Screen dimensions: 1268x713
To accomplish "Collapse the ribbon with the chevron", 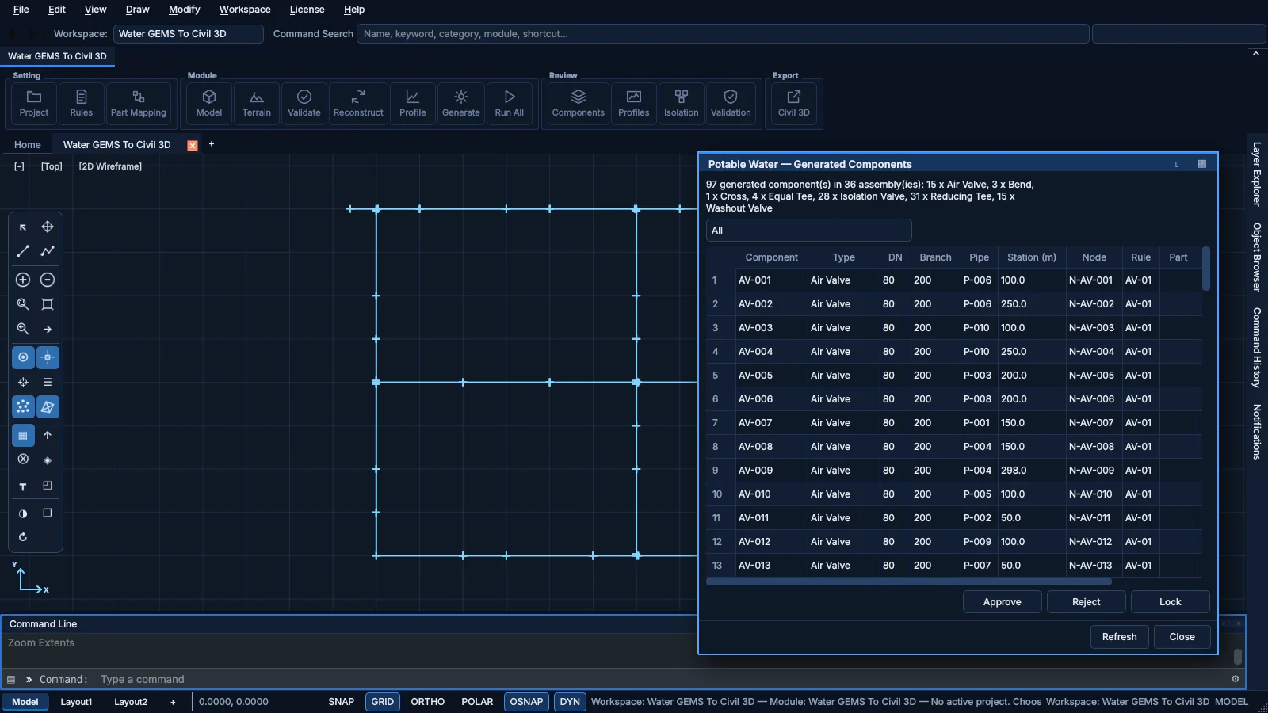I will pos(1256,54).
